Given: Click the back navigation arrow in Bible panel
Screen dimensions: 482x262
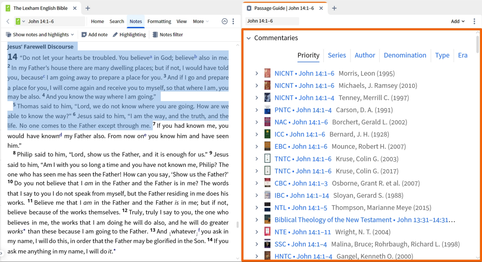Looking at the screenshot, I should tap(7, 21).
